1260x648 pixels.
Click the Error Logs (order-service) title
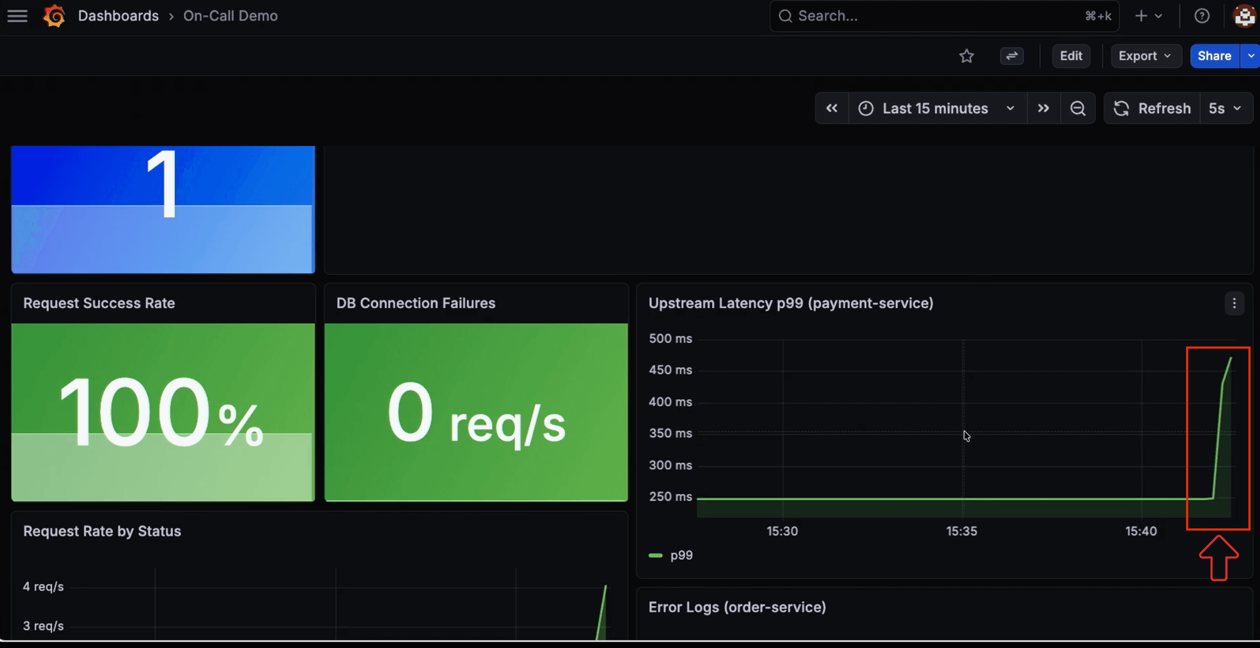(737, 607)
